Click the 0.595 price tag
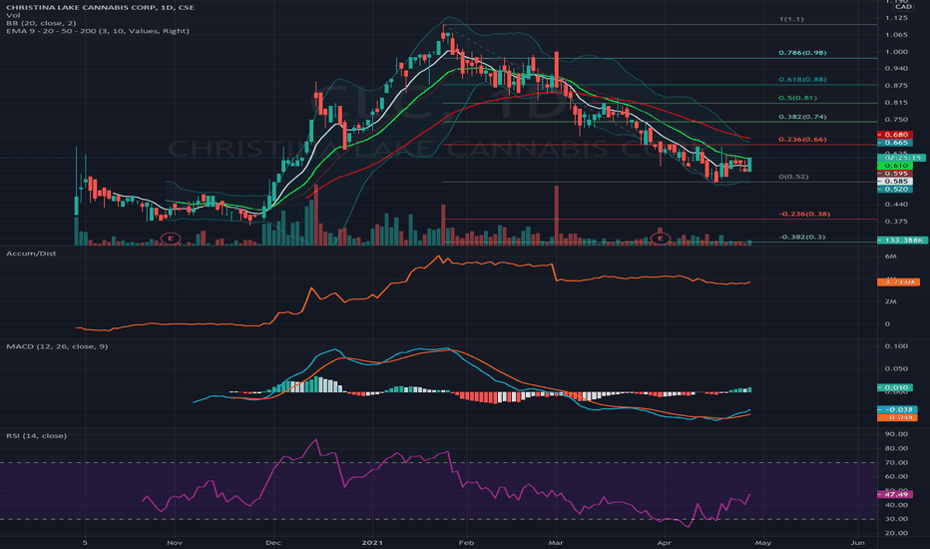Screen dimensions: 930x549 [x=895, y=174]
